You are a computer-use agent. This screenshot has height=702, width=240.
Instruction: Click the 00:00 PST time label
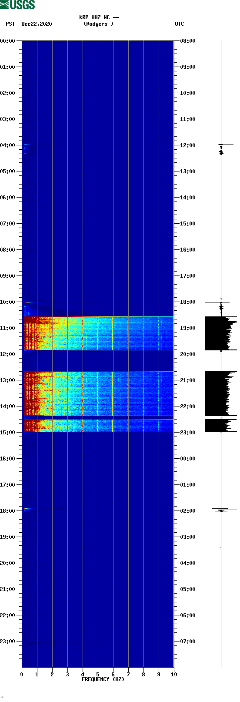[8, 41]
